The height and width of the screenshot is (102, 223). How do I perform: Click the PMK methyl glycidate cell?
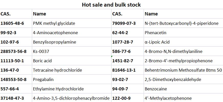click(x=54, y=23)
